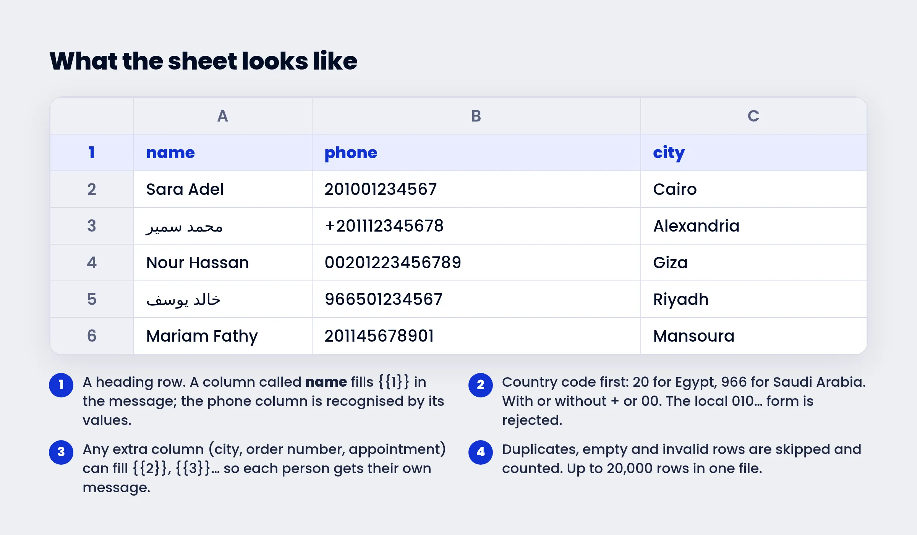Select the name cell 'خالد يوسف'
Image resolution: width=917 pixels, height=535 pixels.
(x=223, y=299)
